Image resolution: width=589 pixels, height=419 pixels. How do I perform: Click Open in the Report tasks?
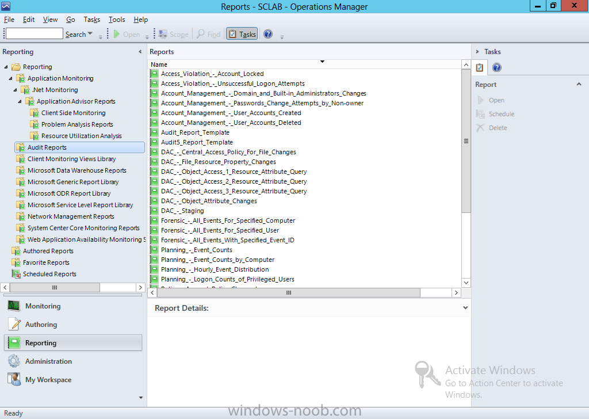coord(496,100)
